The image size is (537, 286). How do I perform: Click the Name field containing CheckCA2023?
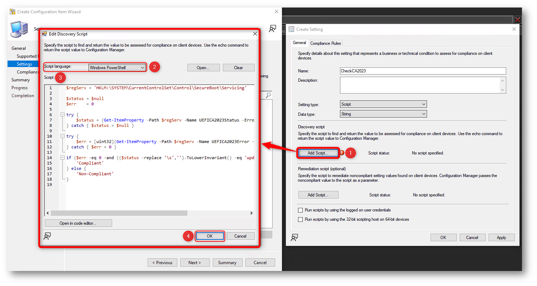[x=422, y=71]
